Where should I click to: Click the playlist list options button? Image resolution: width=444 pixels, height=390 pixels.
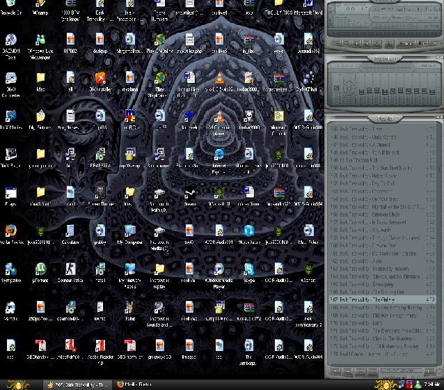[x=430, y=371]
